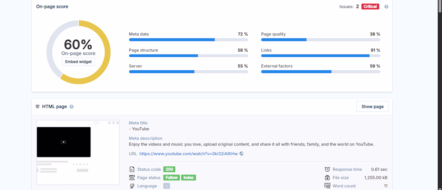Click the Response time clock icon
The width and height of the screenshot is (442, 190).
pyautogui.click(x=327, y=169)
